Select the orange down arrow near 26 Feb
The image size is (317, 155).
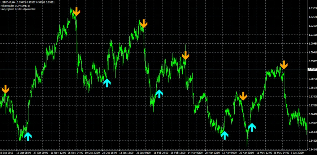(x=185, y=55)
